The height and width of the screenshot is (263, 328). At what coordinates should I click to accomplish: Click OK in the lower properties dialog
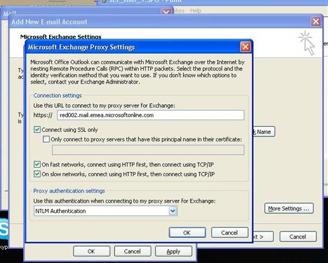[92, 251]
